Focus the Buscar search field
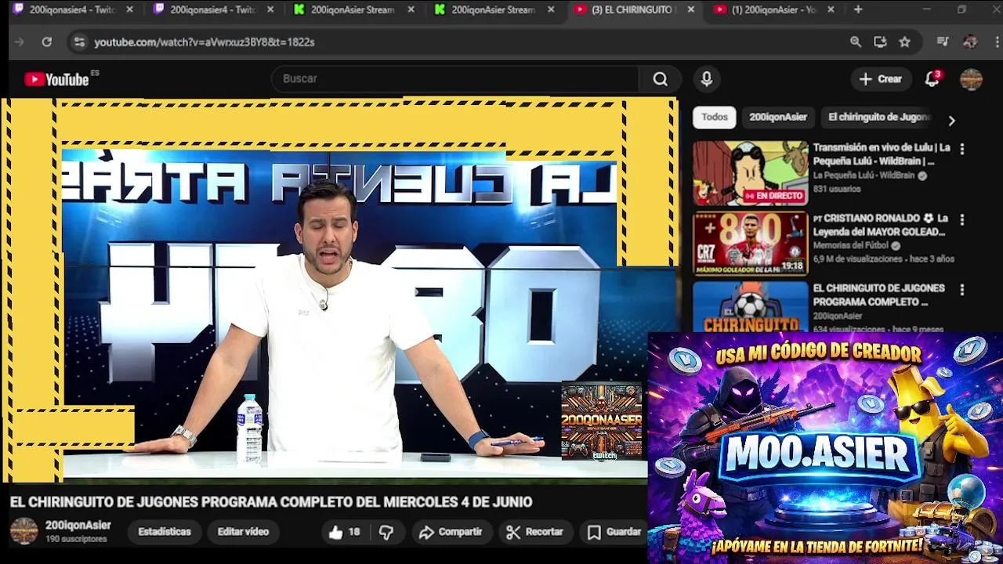The height and width of the screenshot is (564, 1003). (x=456, y=79)
